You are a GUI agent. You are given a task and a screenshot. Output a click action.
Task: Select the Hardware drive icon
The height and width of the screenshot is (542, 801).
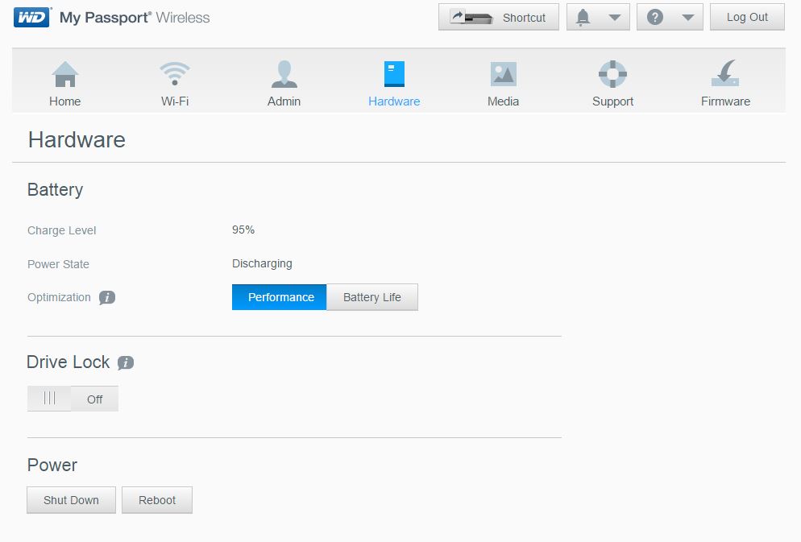(394, 74)
